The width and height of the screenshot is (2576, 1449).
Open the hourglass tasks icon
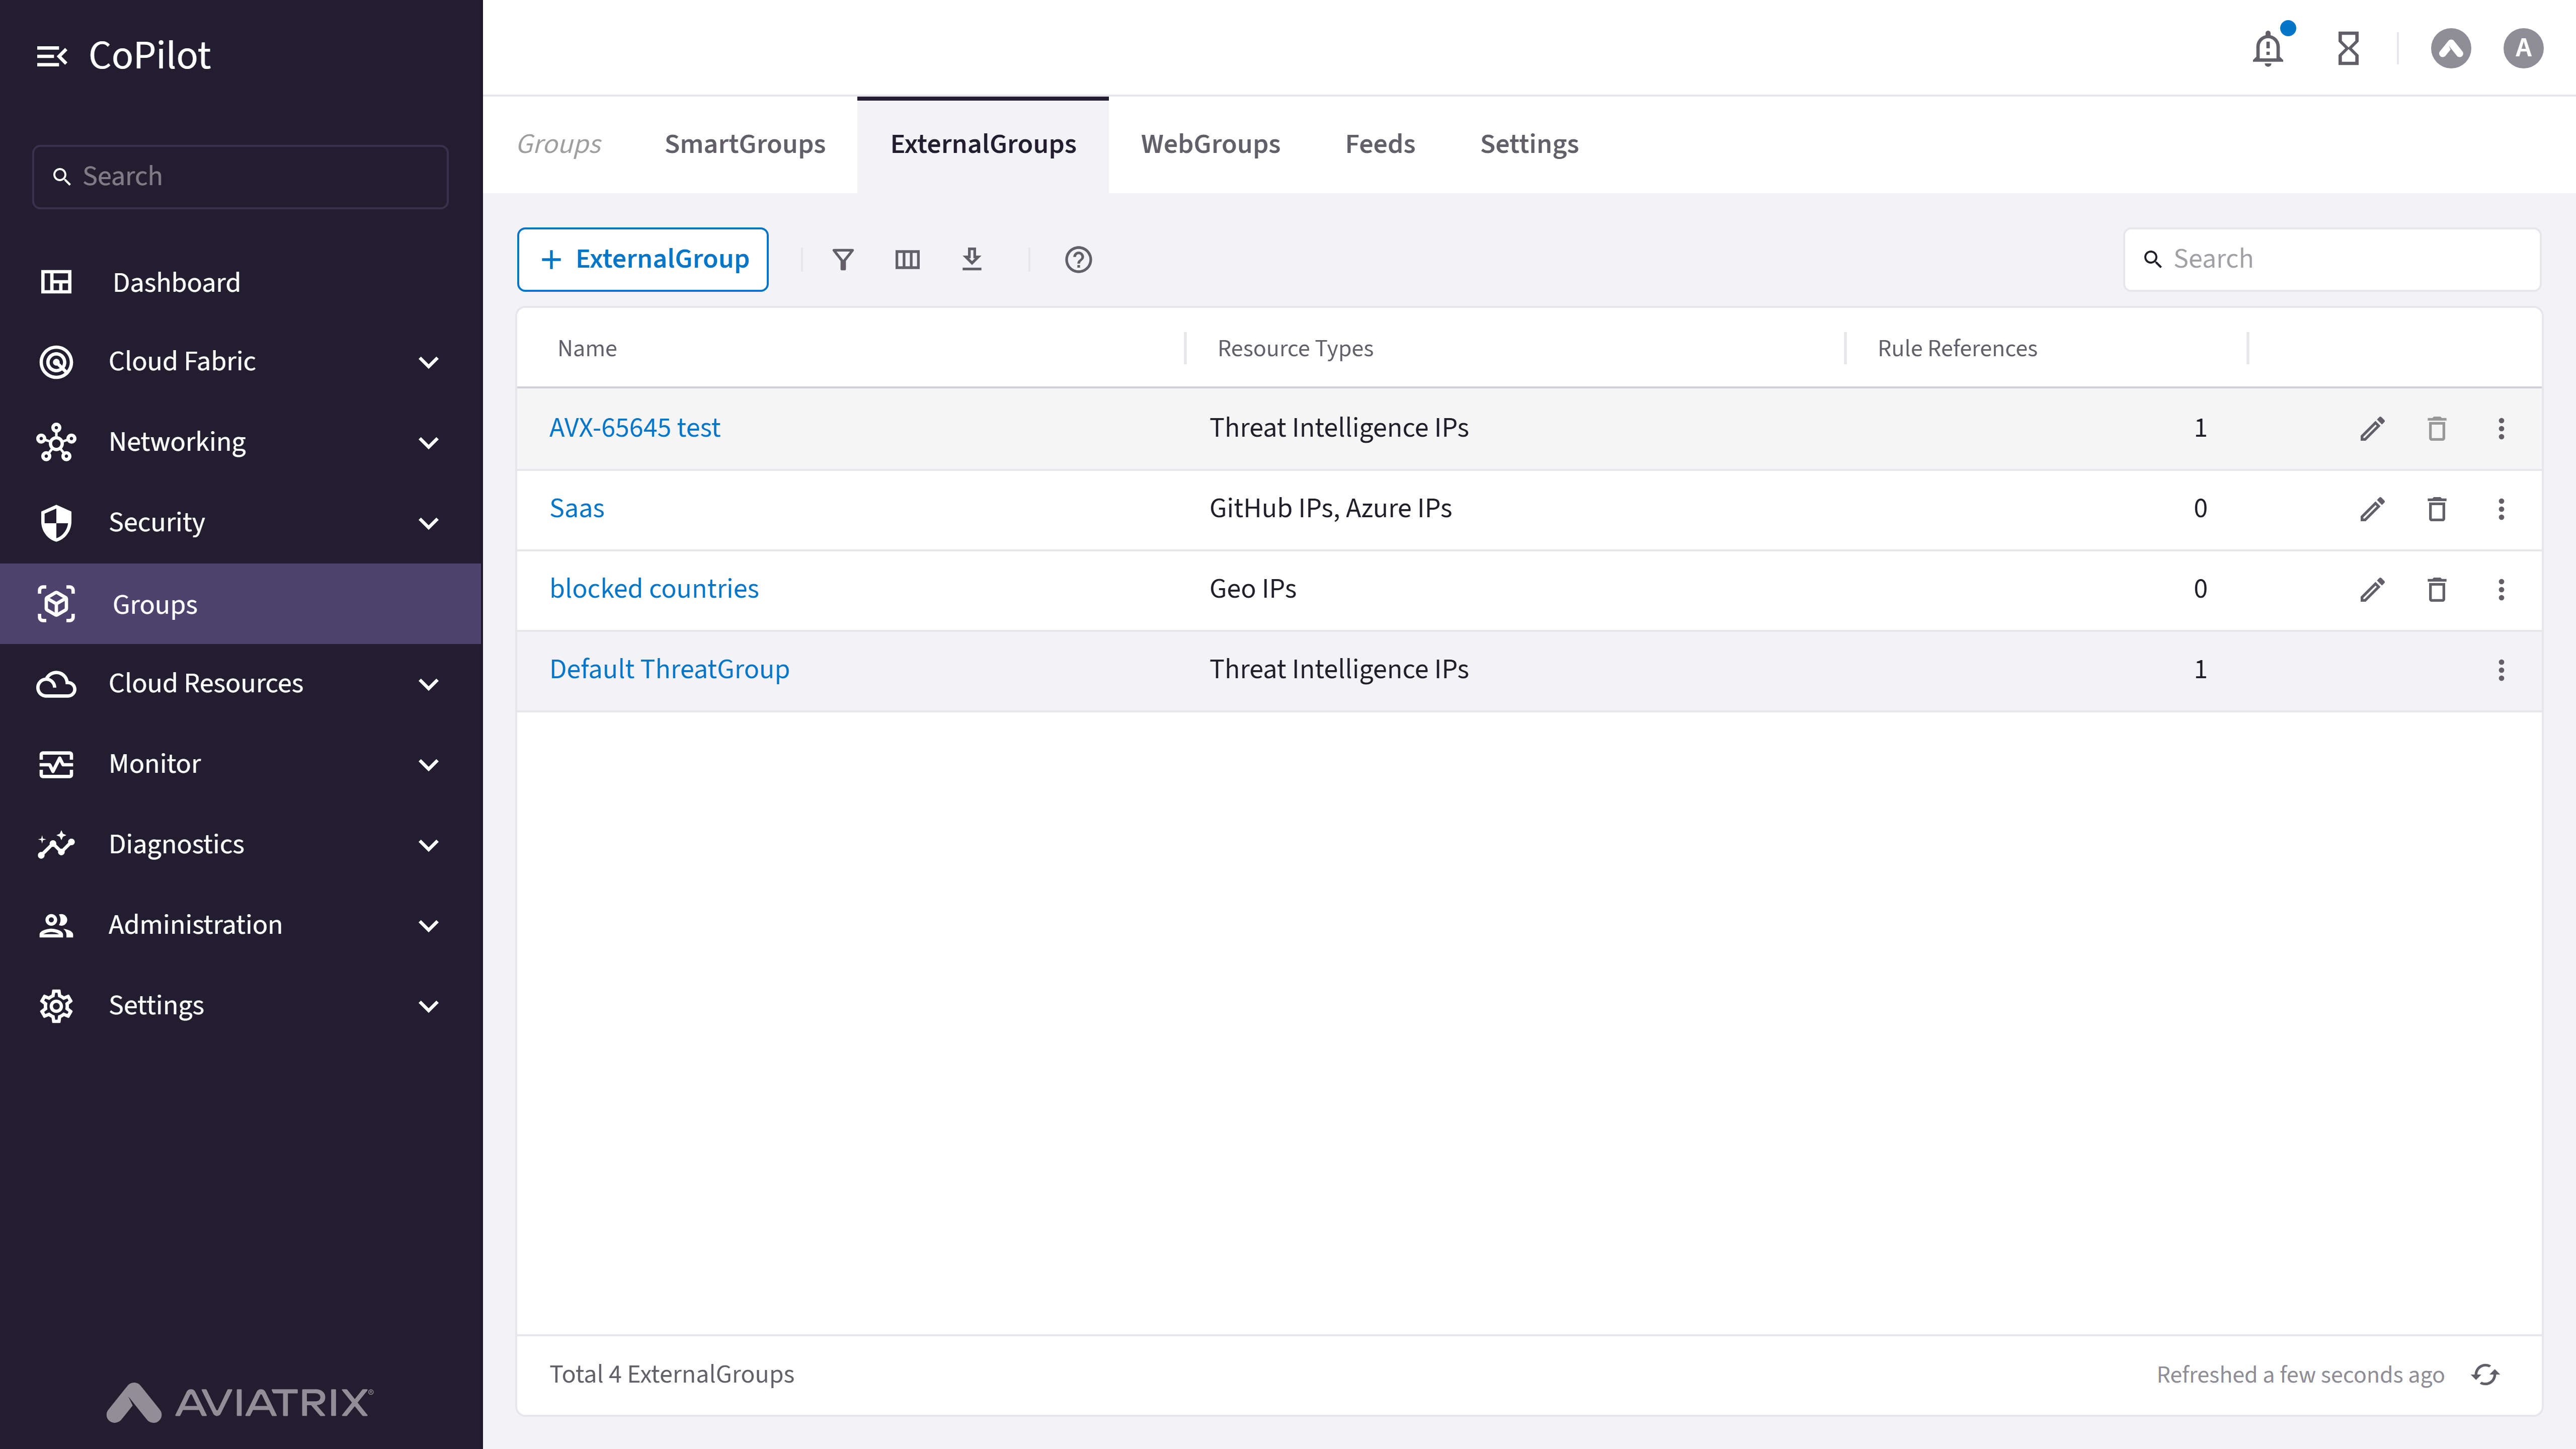point(2348,48)
